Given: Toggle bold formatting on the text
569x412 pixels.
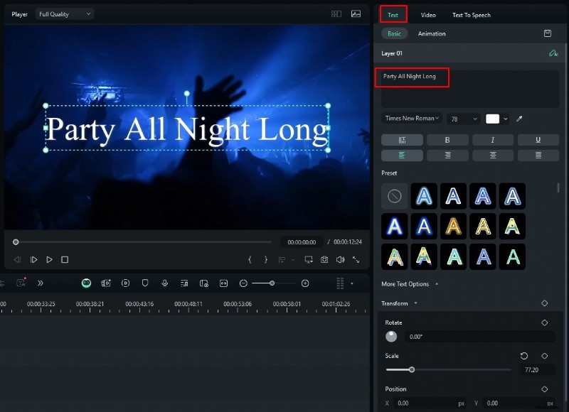Looking at the screenshot, I should click(x=447, y=139).
